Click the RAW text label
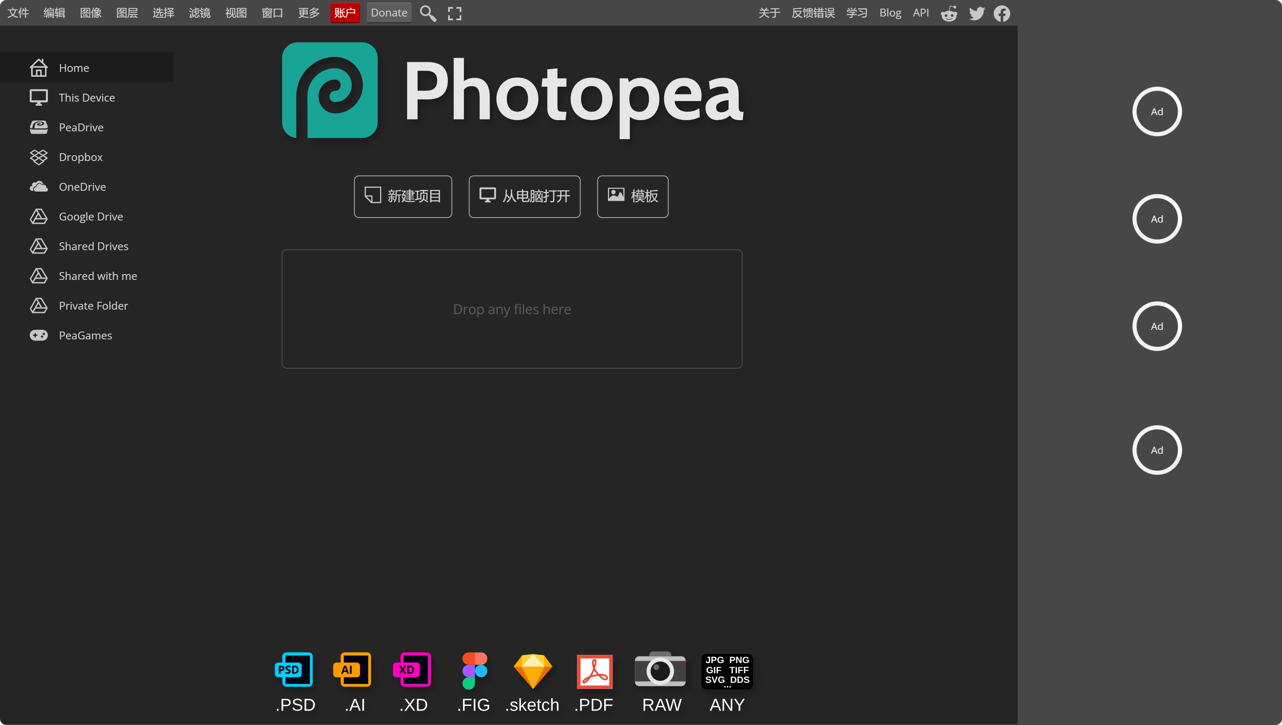Viewport: 1282px width, 725px height. [x=661, y=705]
